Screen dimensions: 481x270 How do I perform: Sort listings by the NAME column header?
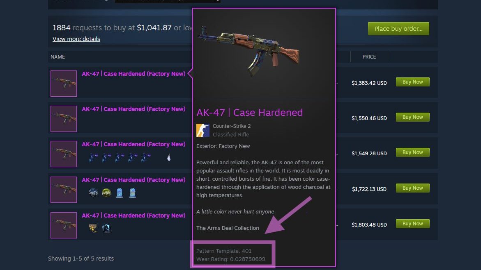(58, 57)
